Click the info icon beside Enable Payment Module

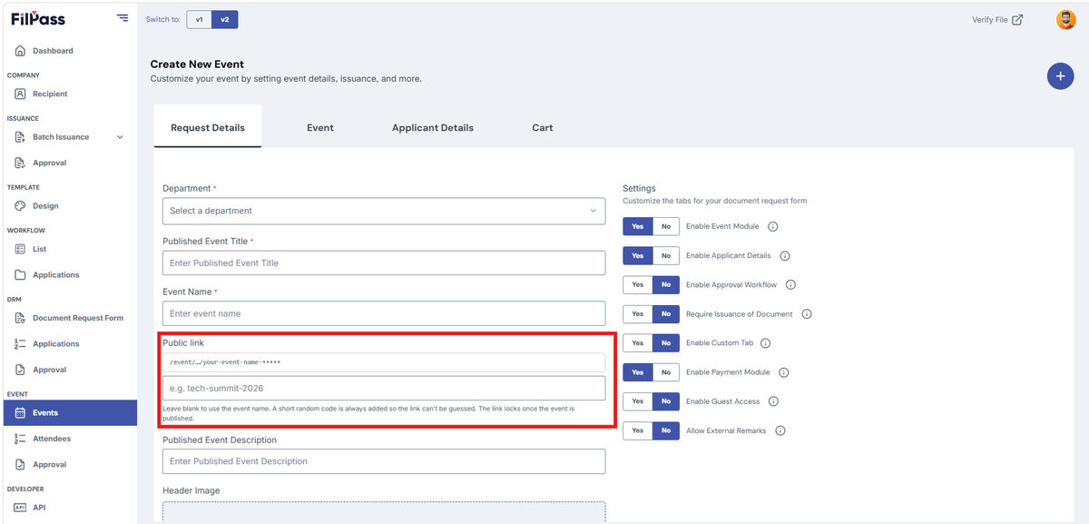784,372
